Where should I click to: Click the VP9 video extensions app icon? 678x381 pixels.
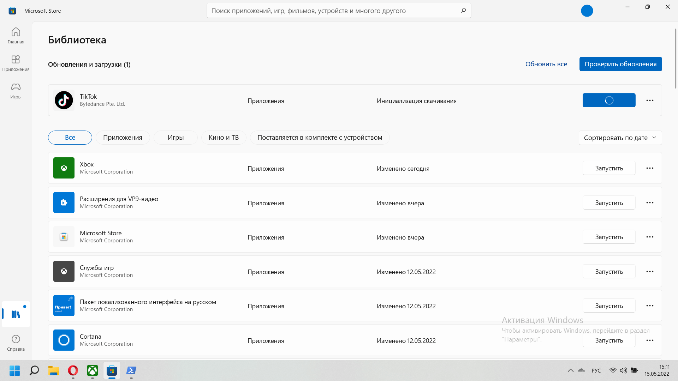tap(64, 202)
